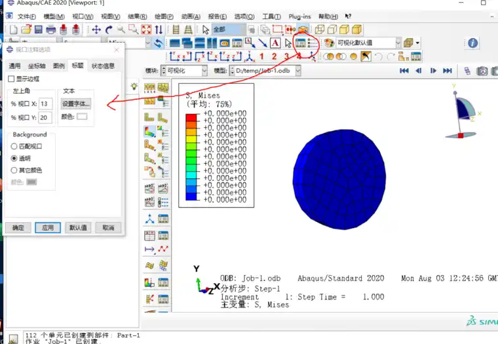This screenshot has width=498, height=344.
Task: Jump to last frame
Action: pos(447,71)
